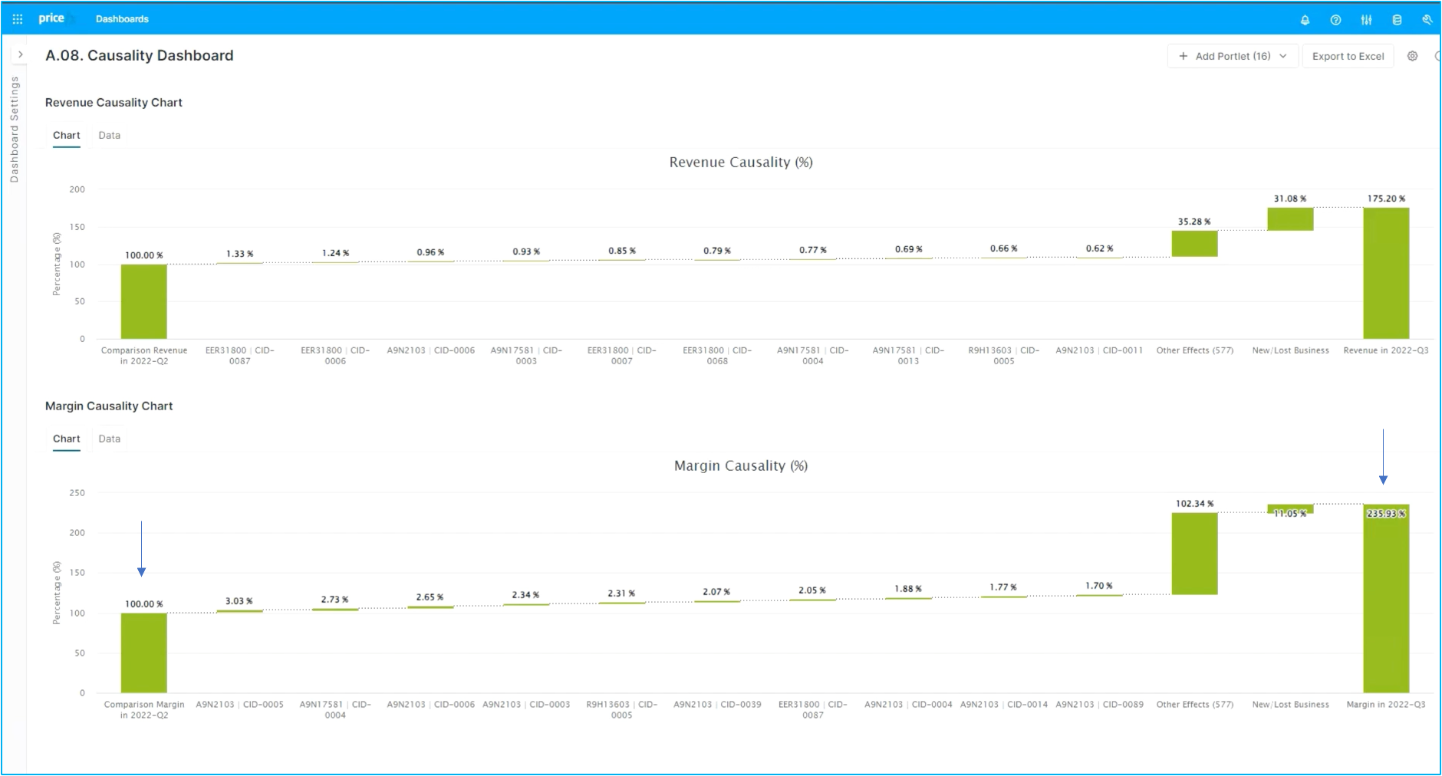The image size is (1442, 776).
Task: Click the Pricefx logo
Action: [52, 18]
